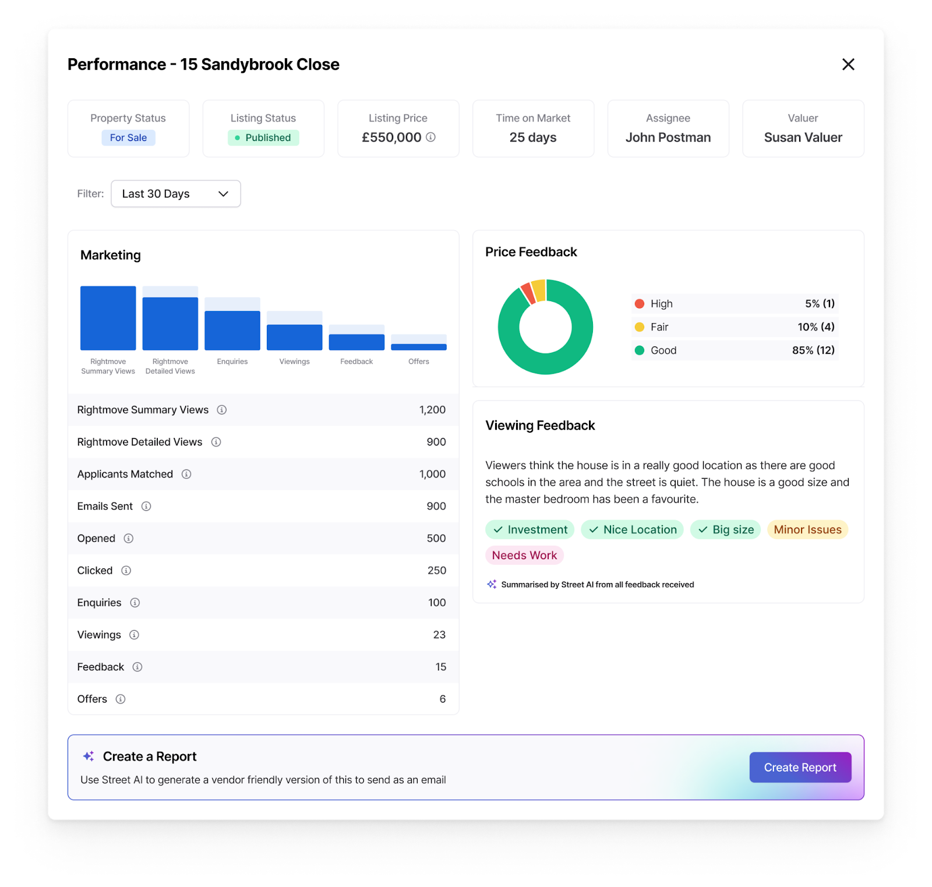Click info icon beside Viewings row

coord(134,635)
